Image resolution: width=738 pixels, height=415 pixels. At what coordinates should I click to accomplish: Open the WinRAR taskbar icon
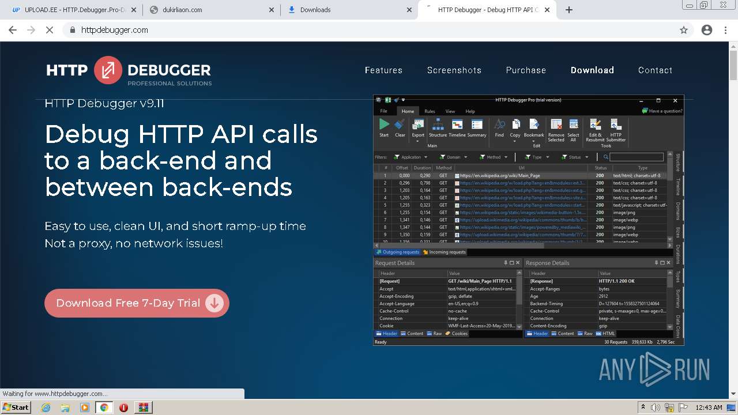click(143, 408)
